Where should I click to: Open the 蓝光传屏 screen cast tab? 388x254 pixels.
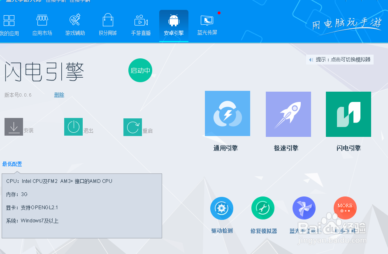207,25
